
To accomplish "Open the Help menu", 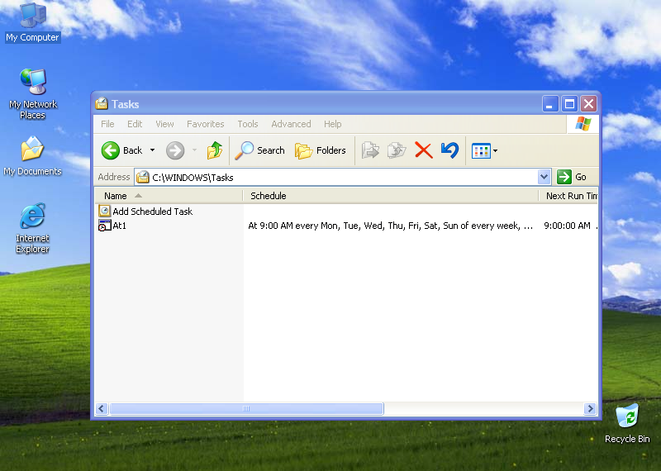I will (x=333, y=124).
